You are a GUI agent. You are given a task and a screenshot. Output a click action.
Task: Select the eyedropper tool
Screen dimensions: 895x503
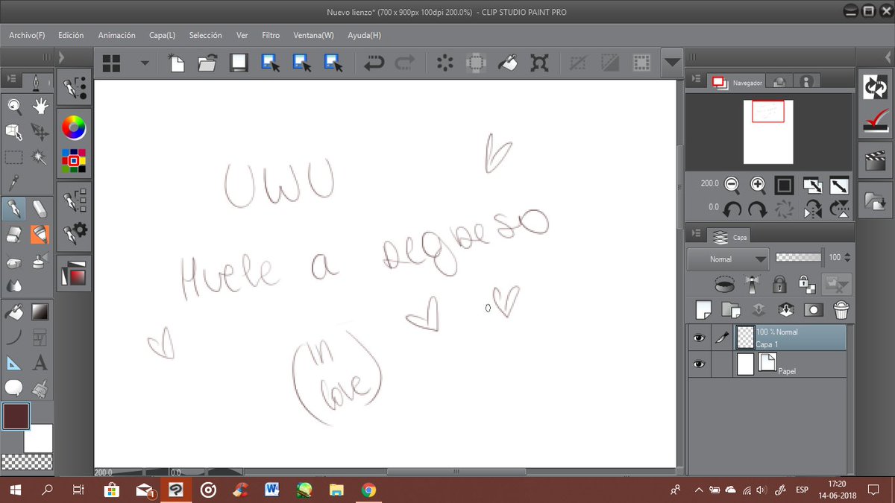click(x=14, y=183)
